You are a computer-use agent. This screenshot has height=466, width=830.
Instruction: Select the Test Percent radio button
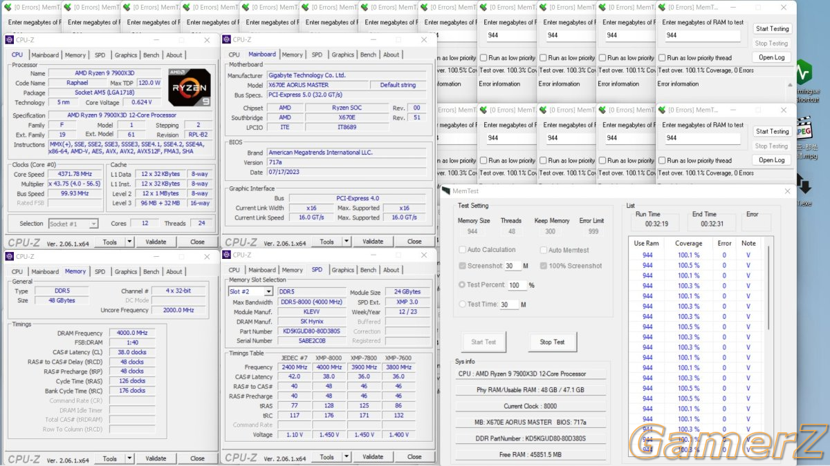(x=463, y=284)
